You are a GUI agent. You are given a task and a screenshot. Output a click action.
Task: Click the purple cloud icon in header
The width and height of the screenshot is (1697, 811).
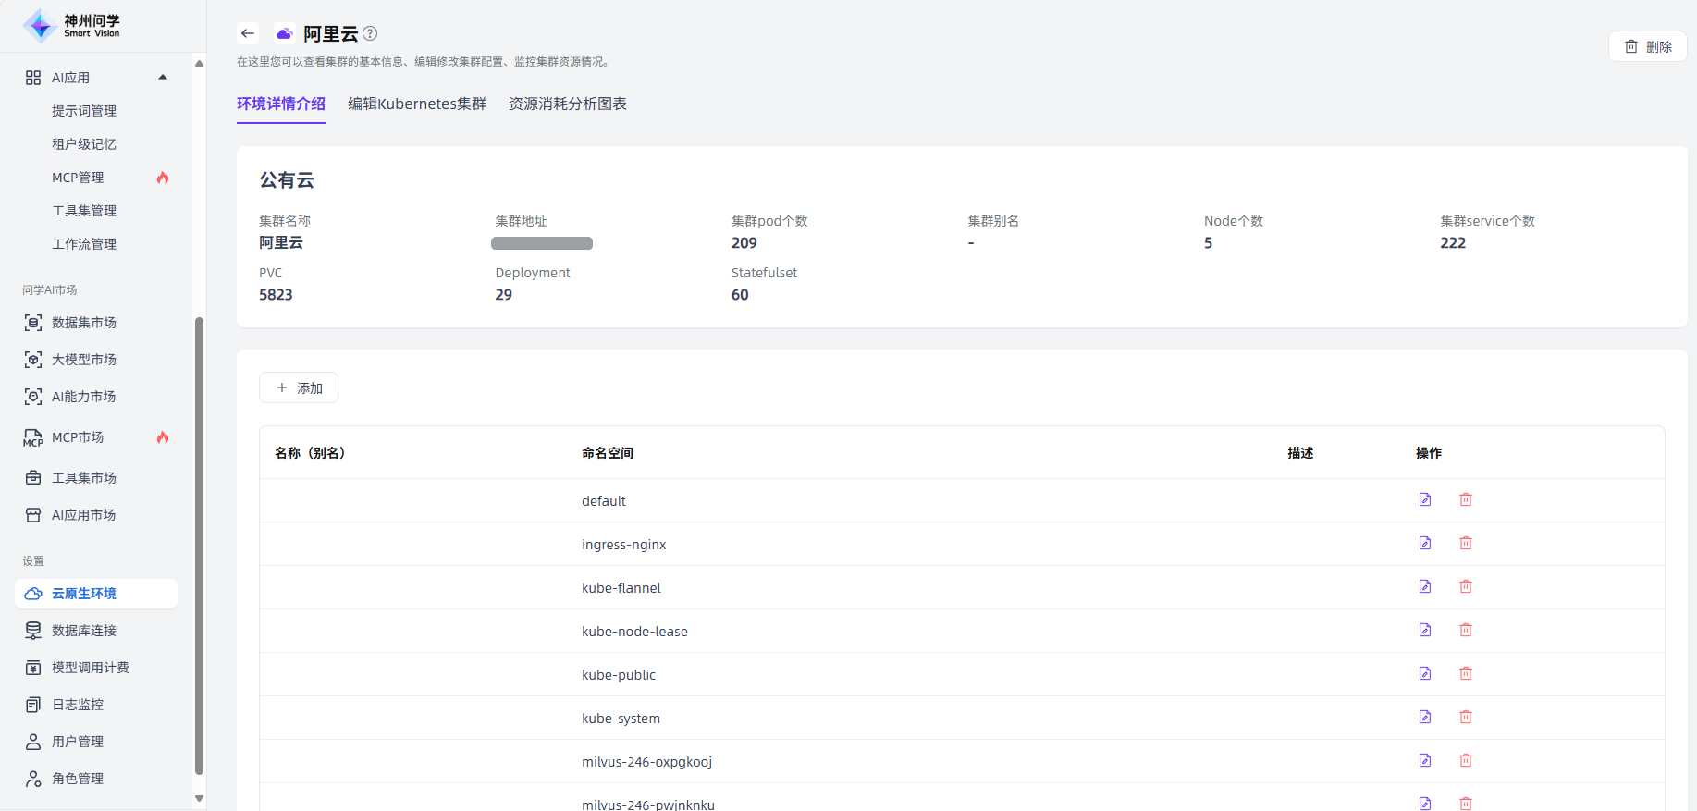click(x=284, y=33)
